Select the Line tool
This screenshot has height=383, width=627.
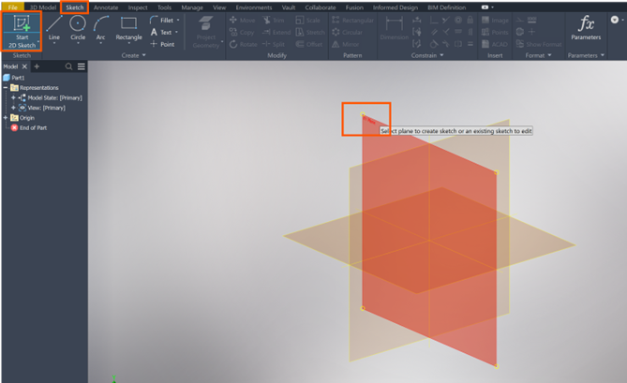55,28
